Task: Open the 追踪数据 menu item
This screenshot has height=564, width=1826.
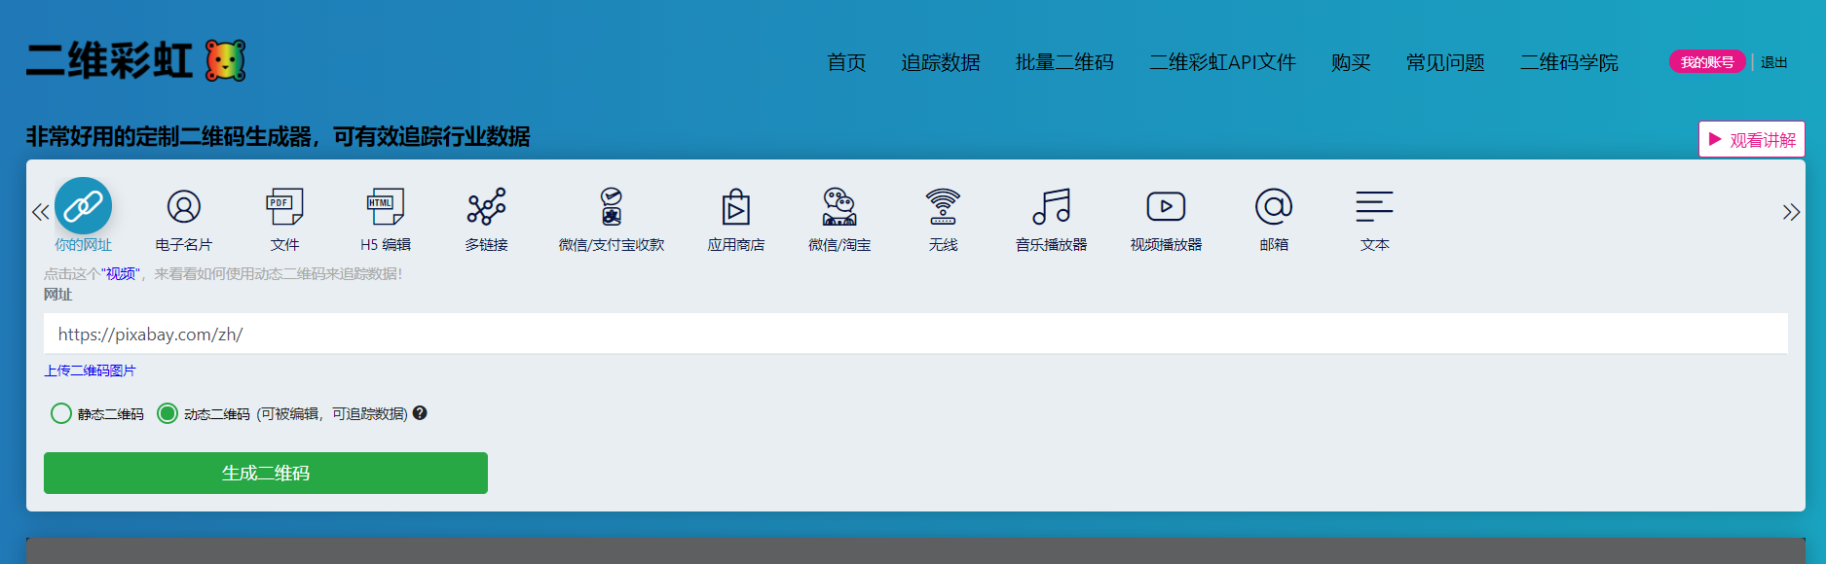Action: (940, 62)
